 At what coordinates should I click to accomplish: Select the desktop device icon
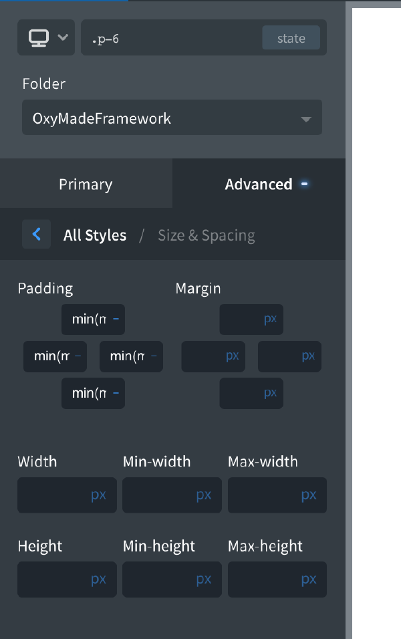tap(38, 37)
